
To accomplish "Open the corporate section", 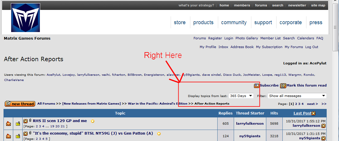I will click(x=291, y=22).
